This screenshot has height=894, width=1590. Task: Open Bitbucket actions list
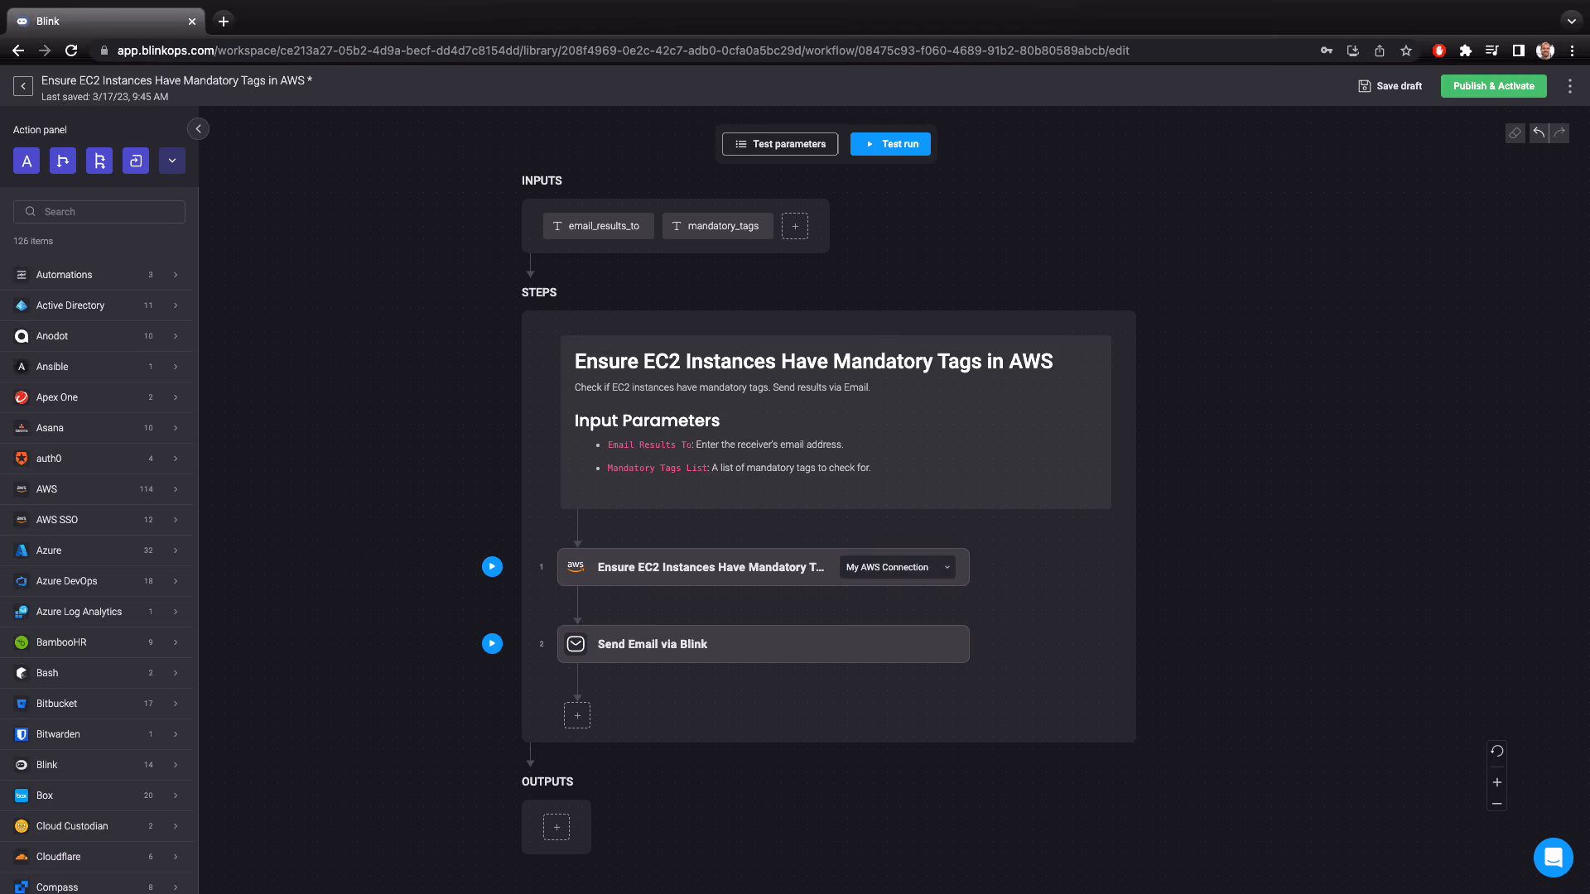pyautogui.click(x=96, y=704)
